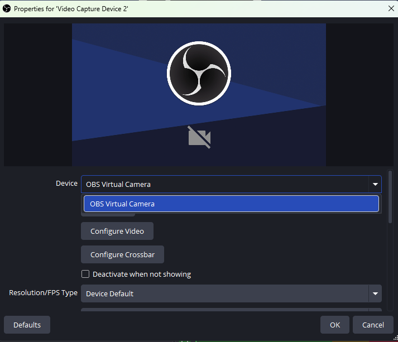Viewport: 398px width, 342px height.
Task: Click the Device label text
Action: point(66,183)
